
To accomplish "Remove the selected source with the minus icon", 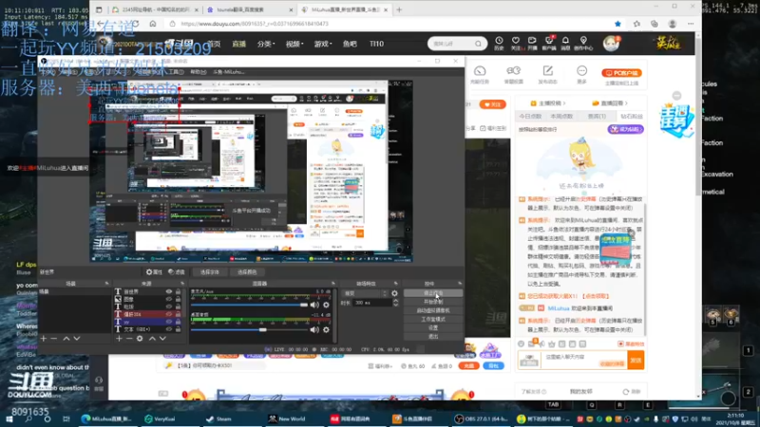I will click(x=129, y=339).
